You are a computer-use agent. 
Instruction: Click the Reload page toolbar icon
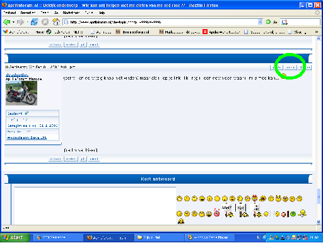pos(35,22)
